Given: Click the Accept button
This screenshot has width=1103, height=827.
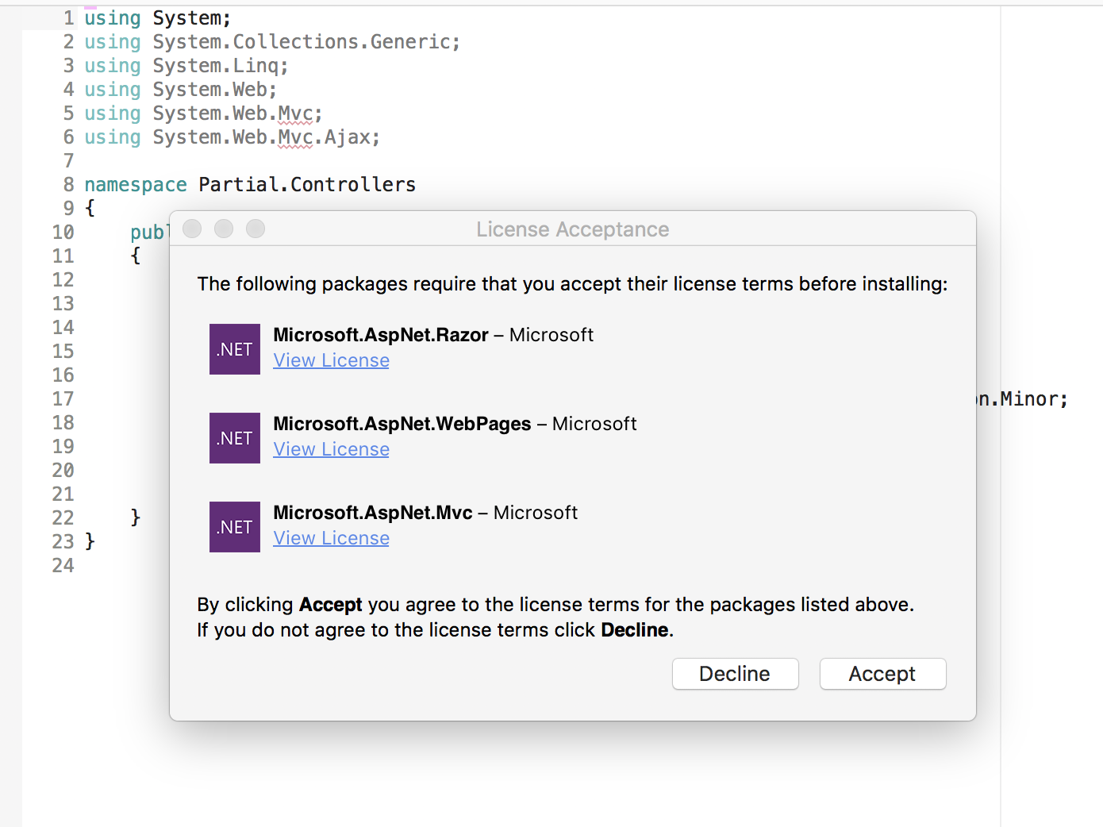Looking at the screenshot, I should pos(882,674).
